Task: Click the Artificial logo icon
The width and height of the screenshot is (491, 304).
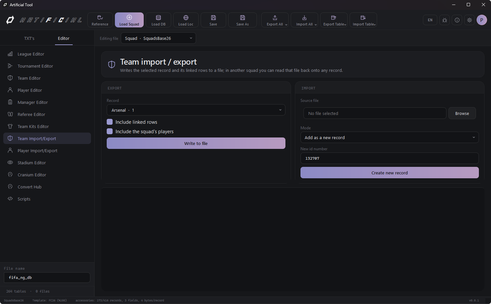Action: [10, 20]
